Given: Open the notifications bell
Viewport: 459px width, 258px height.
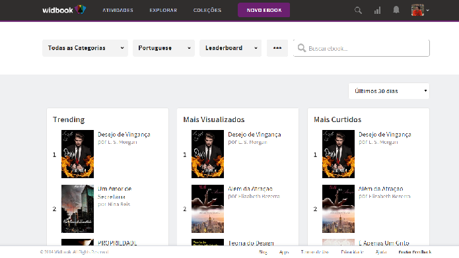Looking at the screenshot, I should click(396, 10).
